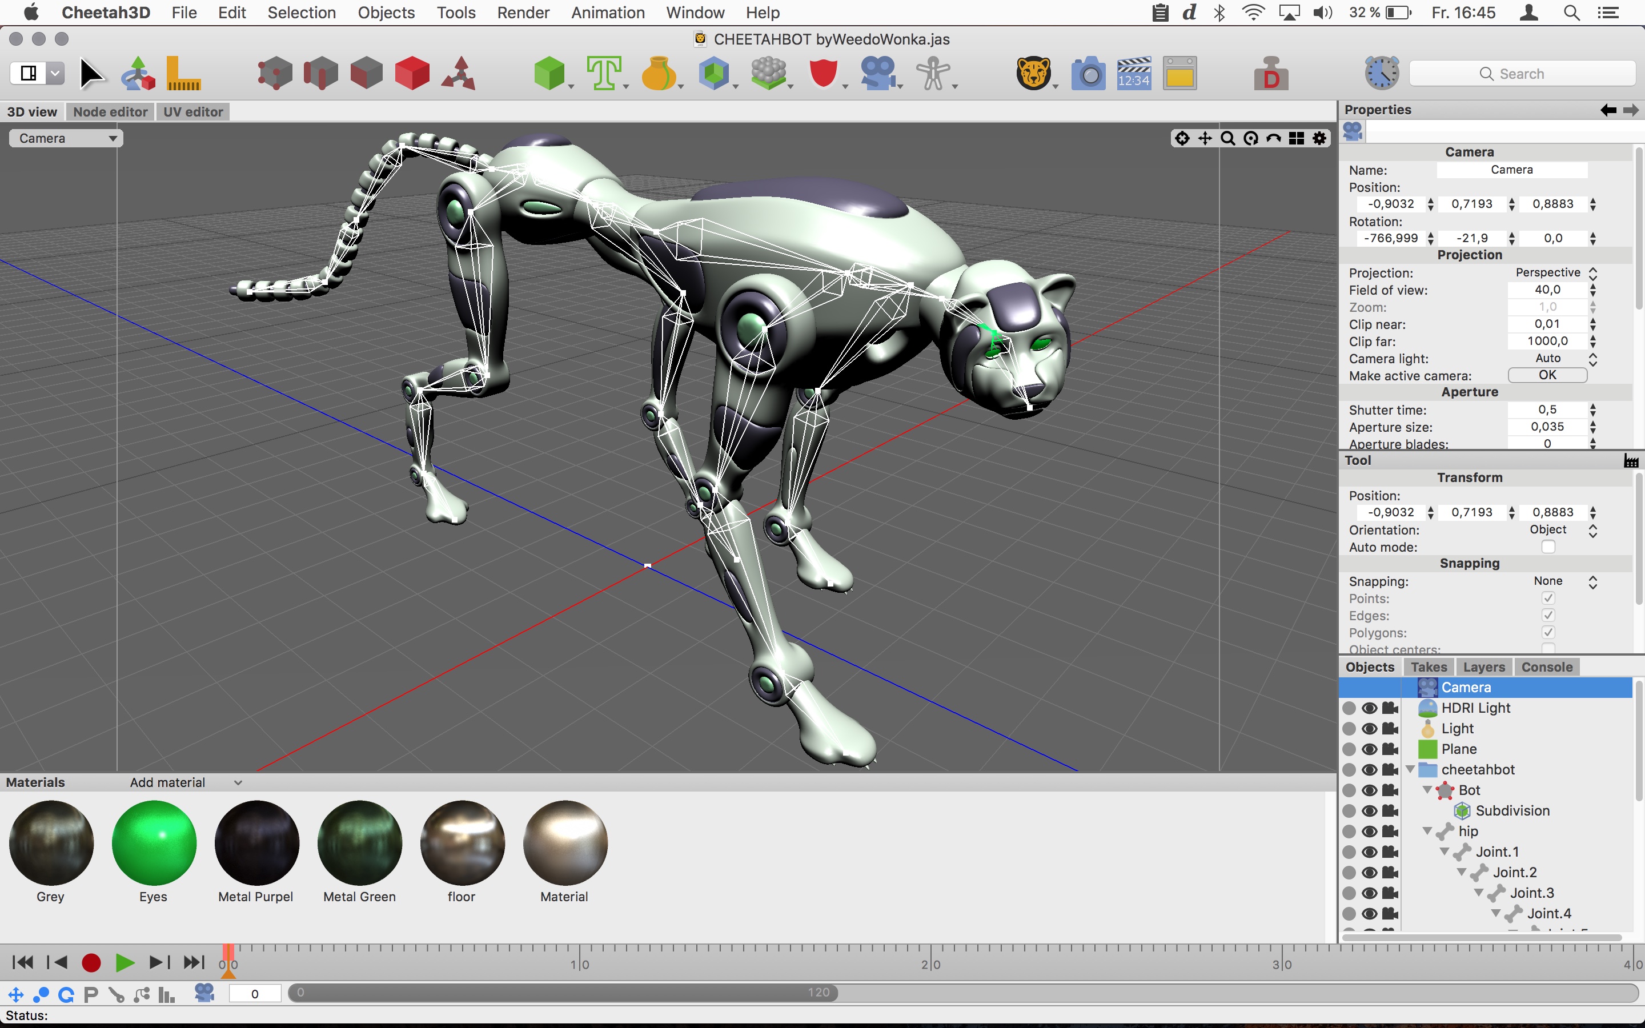The height and width of the screenshot is (1028, 1645).
Task: Toggle visibility of the HDRI Light object
Action: pyautogui.click(x=1370, y=707)
